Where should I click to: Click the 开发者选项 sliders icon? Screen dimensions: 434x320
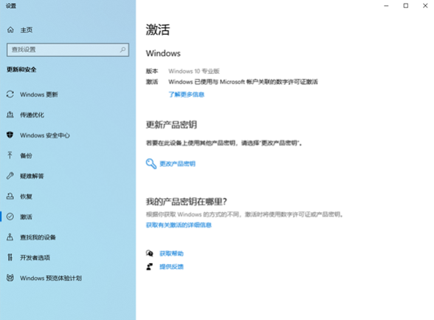[10, 257]
